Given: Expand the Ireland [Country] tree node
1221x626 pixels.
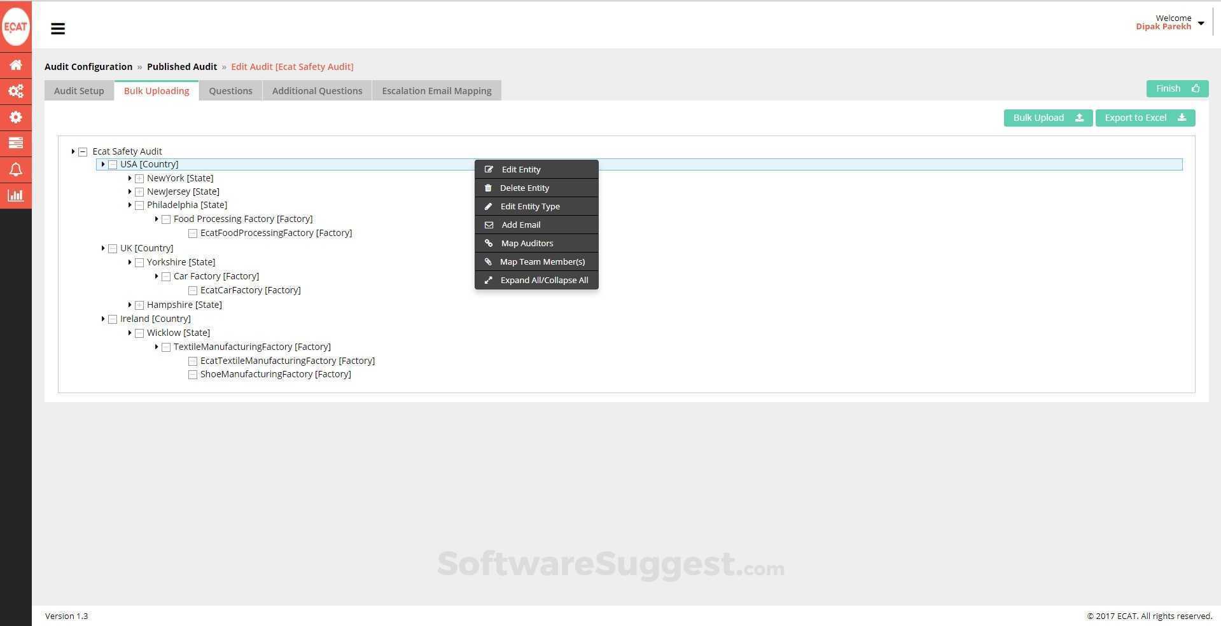Looking at the screenshot, I should [x=103, y=319].
